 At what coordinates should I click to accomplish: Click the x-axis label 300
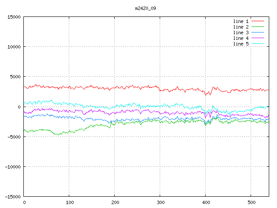161,202
